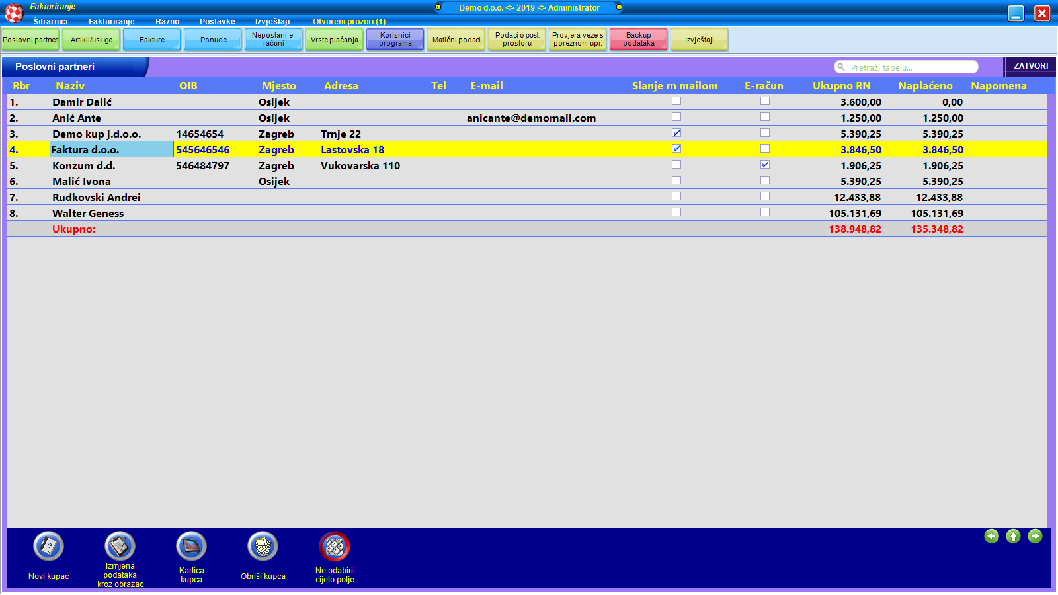
Task: Click the Backup podataka toolbar button
Action: (x=638, y=40)
